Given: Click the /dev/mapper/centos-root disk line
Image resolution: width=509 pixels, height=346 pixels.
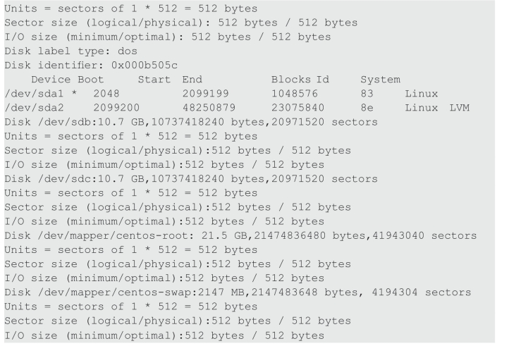Looking at the screenshot, I should [x=240, y=235].
